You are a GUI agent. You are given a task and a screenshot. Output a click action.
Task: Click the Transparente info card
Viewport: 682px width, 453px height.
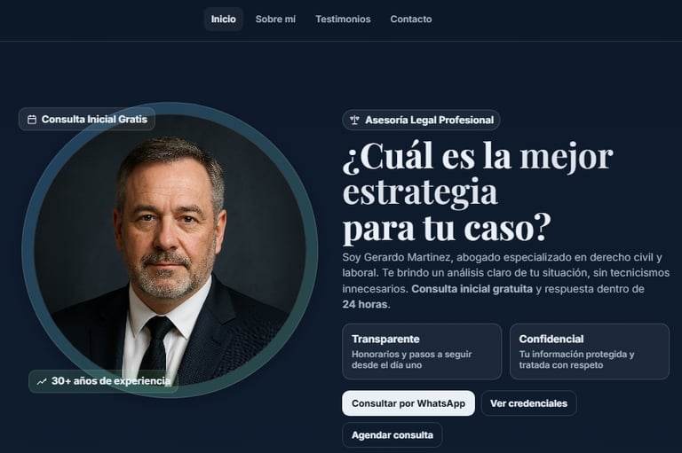click(x=422, y=352)
